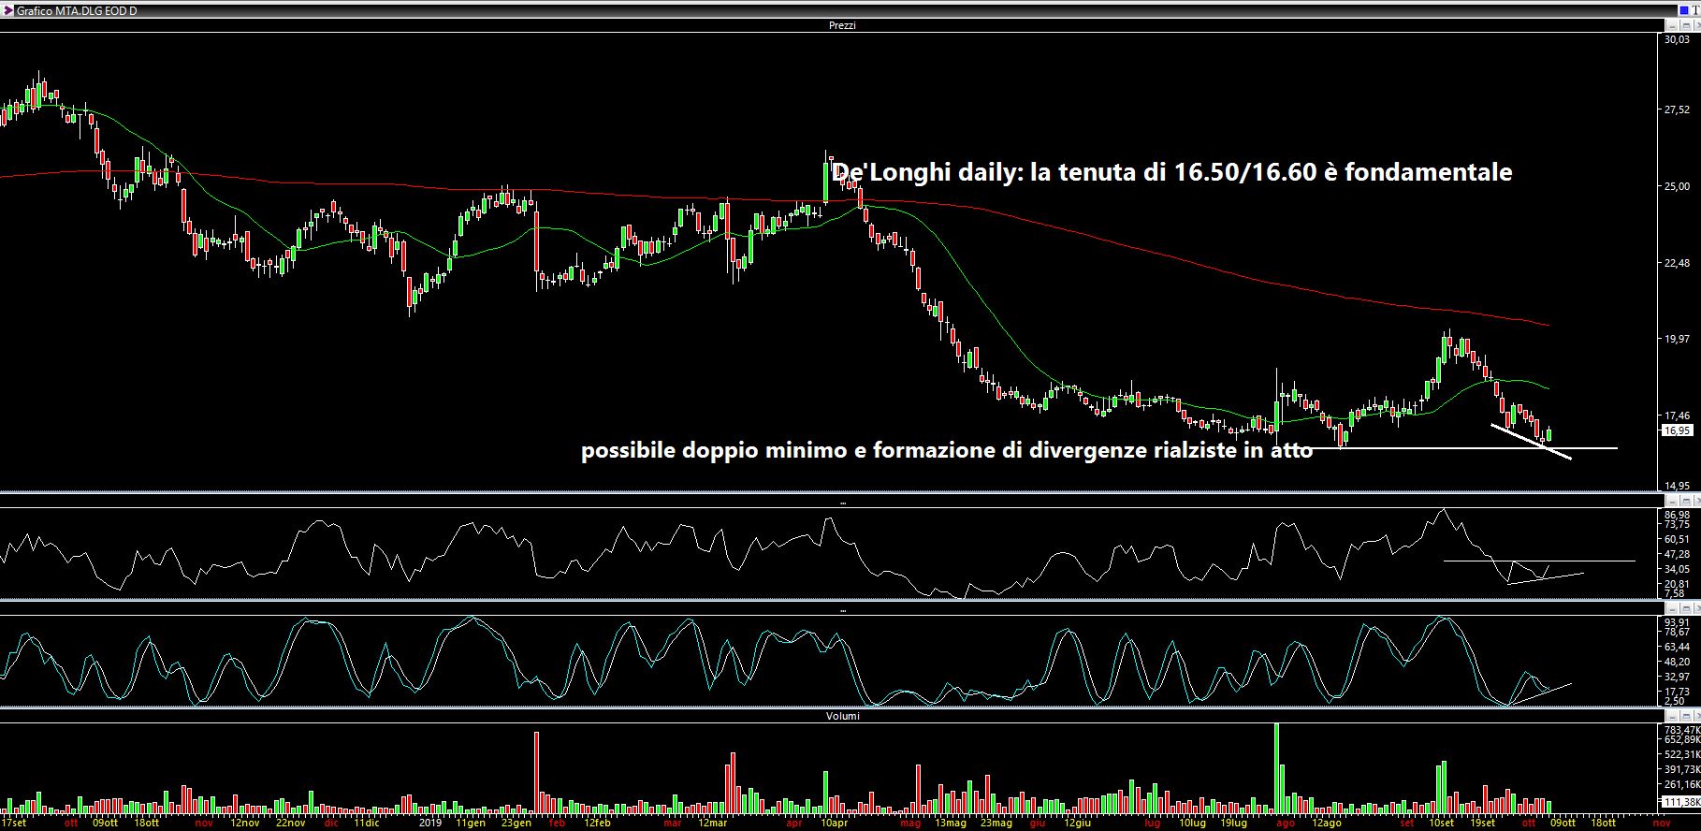Click the '12feb' date label
Screen dimensions: 1701x831
point(597,824)
